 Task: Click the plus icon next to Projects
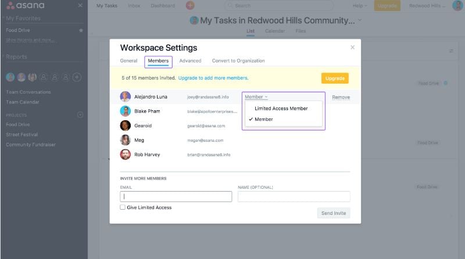80,115
